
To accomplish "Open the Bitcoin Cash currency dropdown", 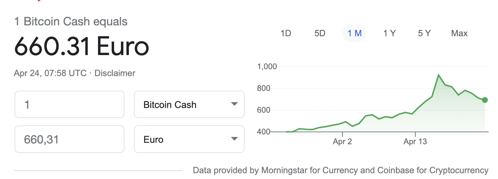I will click(x=189, y=104).
